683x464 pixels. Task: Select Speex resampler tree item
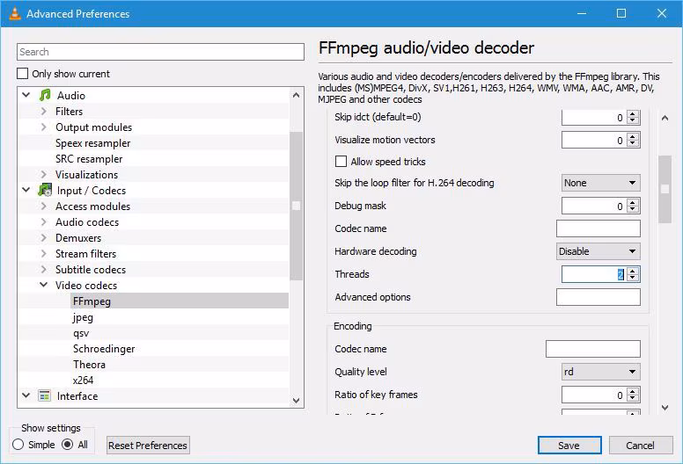click(x=92, y=143)
